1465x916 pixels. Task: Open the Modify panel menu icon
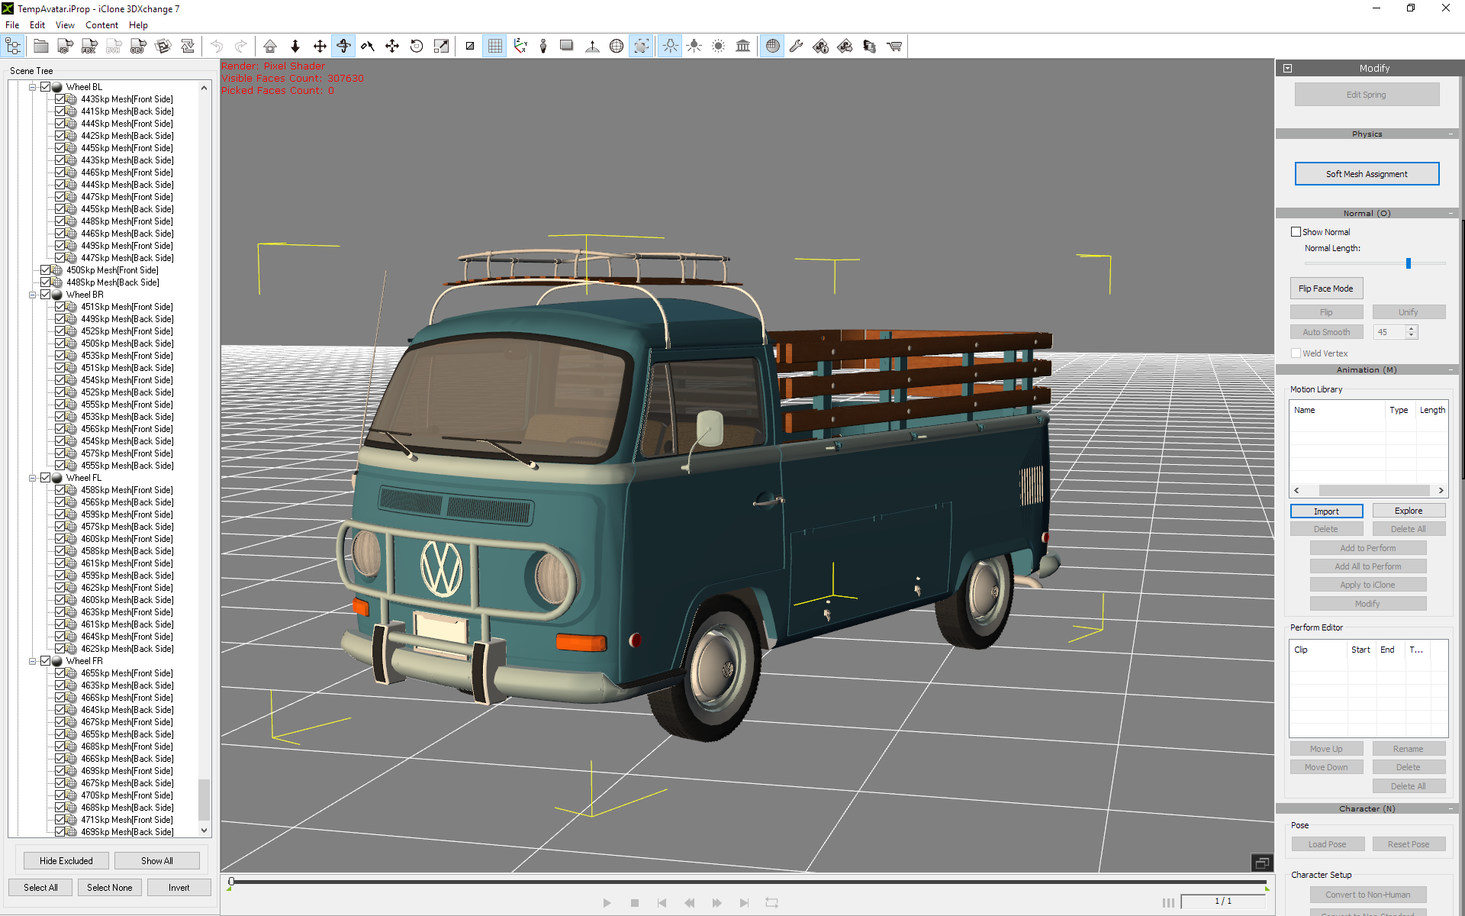1287,68
